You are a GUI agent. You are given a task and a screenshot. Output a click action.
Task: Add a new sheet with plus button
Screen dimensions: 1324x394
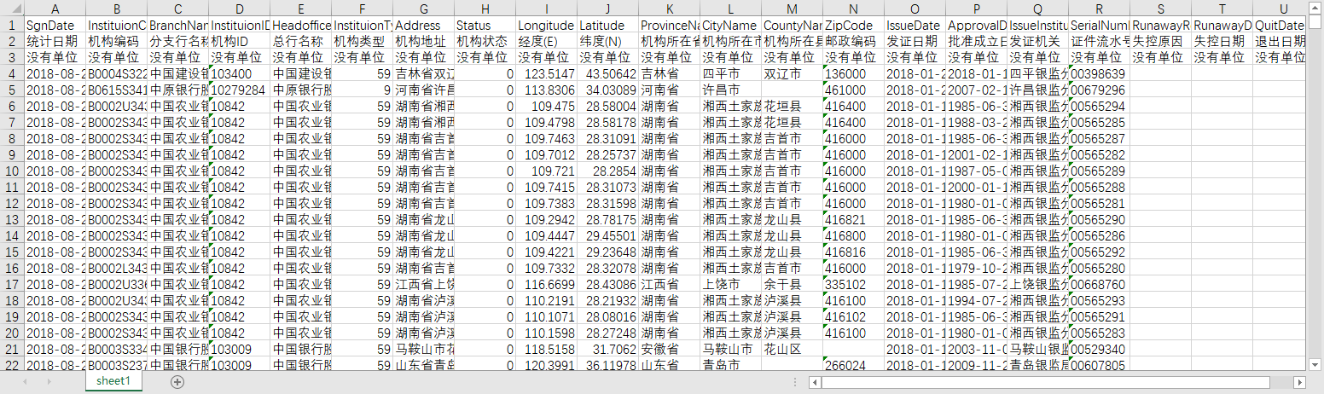(177, 382)
